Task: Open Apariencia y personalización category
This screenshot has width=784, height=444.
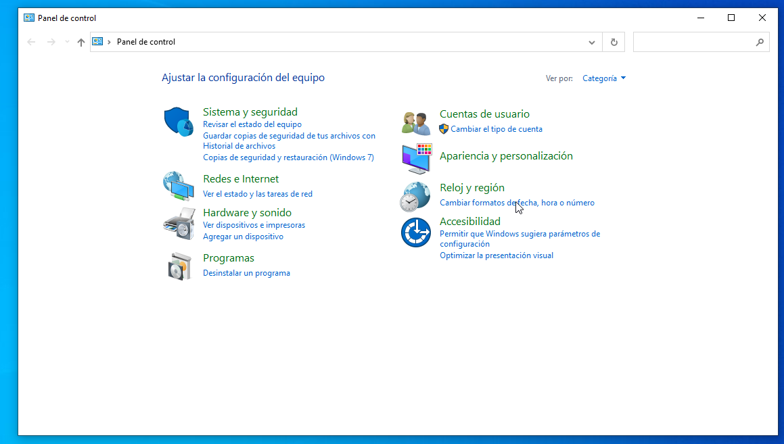Action: [x=506, y=156]
